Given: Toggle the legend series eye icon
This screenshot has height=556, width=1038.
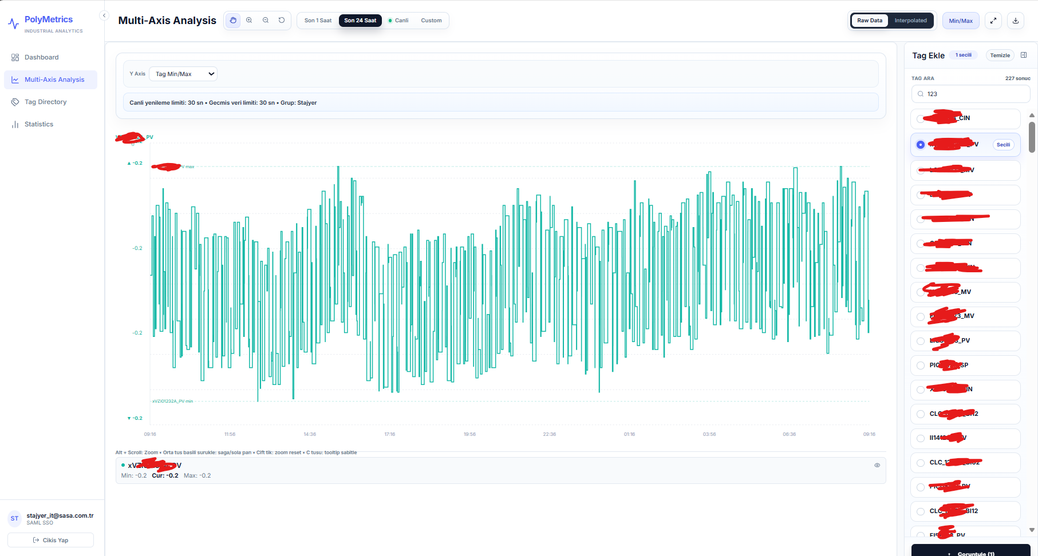Looking at the screenshot, I should [x=877, y=465].
